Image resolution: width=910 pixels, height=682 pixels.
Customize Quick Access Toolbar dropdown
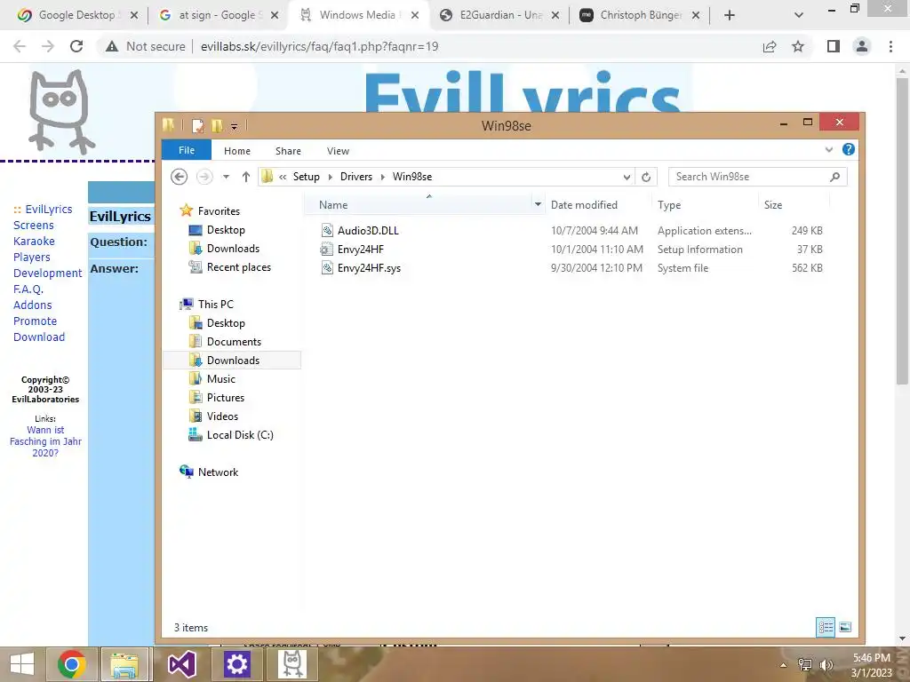pyautogui.click(x=234, y=126)
